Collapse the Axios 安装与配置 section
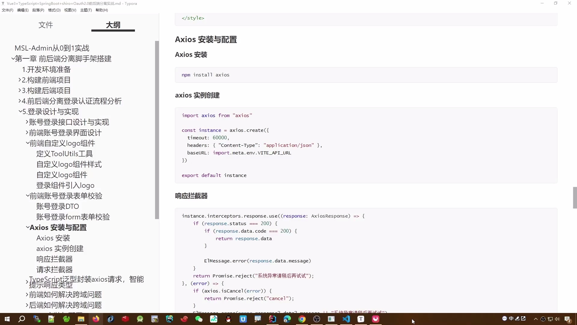Viewport: 577px width, 325px height. 27,227
